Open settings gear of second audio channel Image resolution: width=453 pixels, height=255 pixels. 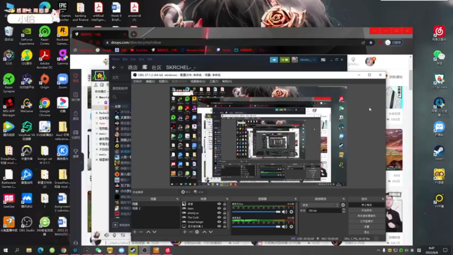[x=291, y=227]
